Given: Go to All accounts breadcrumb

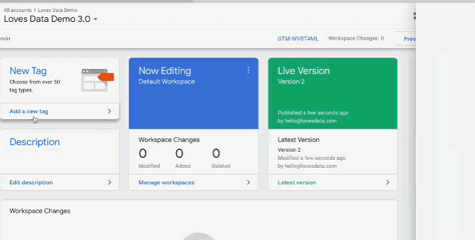Looking at the screenshot, I should click(17, 10).
